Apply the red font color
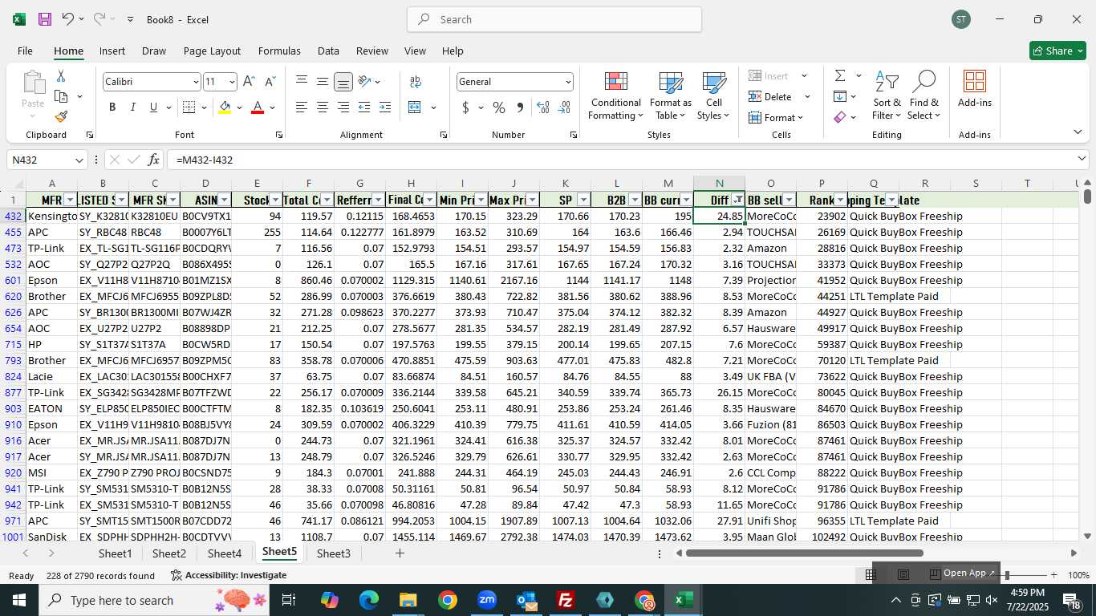The width and height of the screenshot is (1096, 616). tap(258, 107)
